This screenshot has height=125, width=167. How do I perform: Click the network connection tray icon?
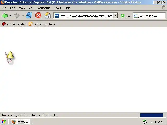pyautogui.click(x=145, y=122)
